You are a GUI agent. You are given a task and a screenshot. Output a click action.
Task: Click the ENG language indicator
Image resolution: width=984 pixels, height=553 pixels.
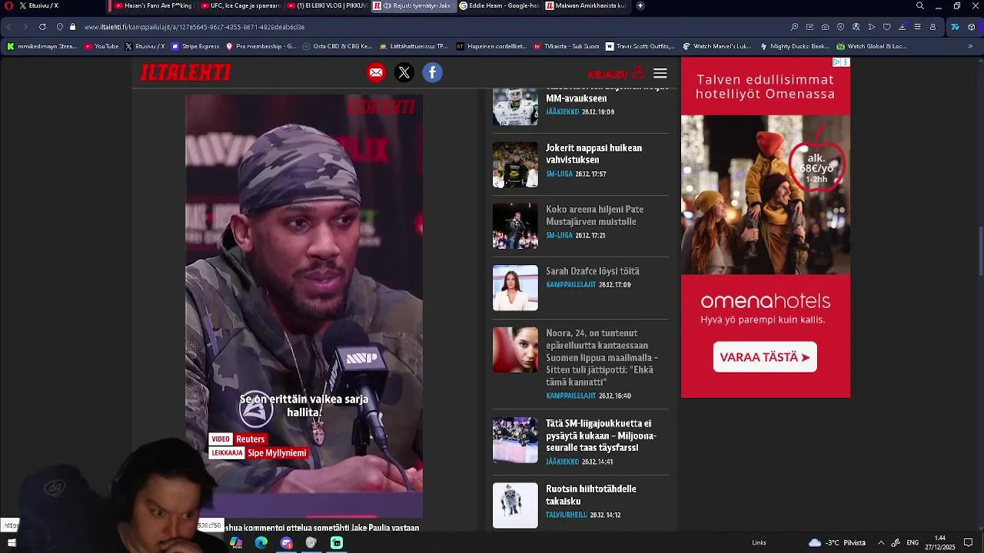tap(913, 543)
